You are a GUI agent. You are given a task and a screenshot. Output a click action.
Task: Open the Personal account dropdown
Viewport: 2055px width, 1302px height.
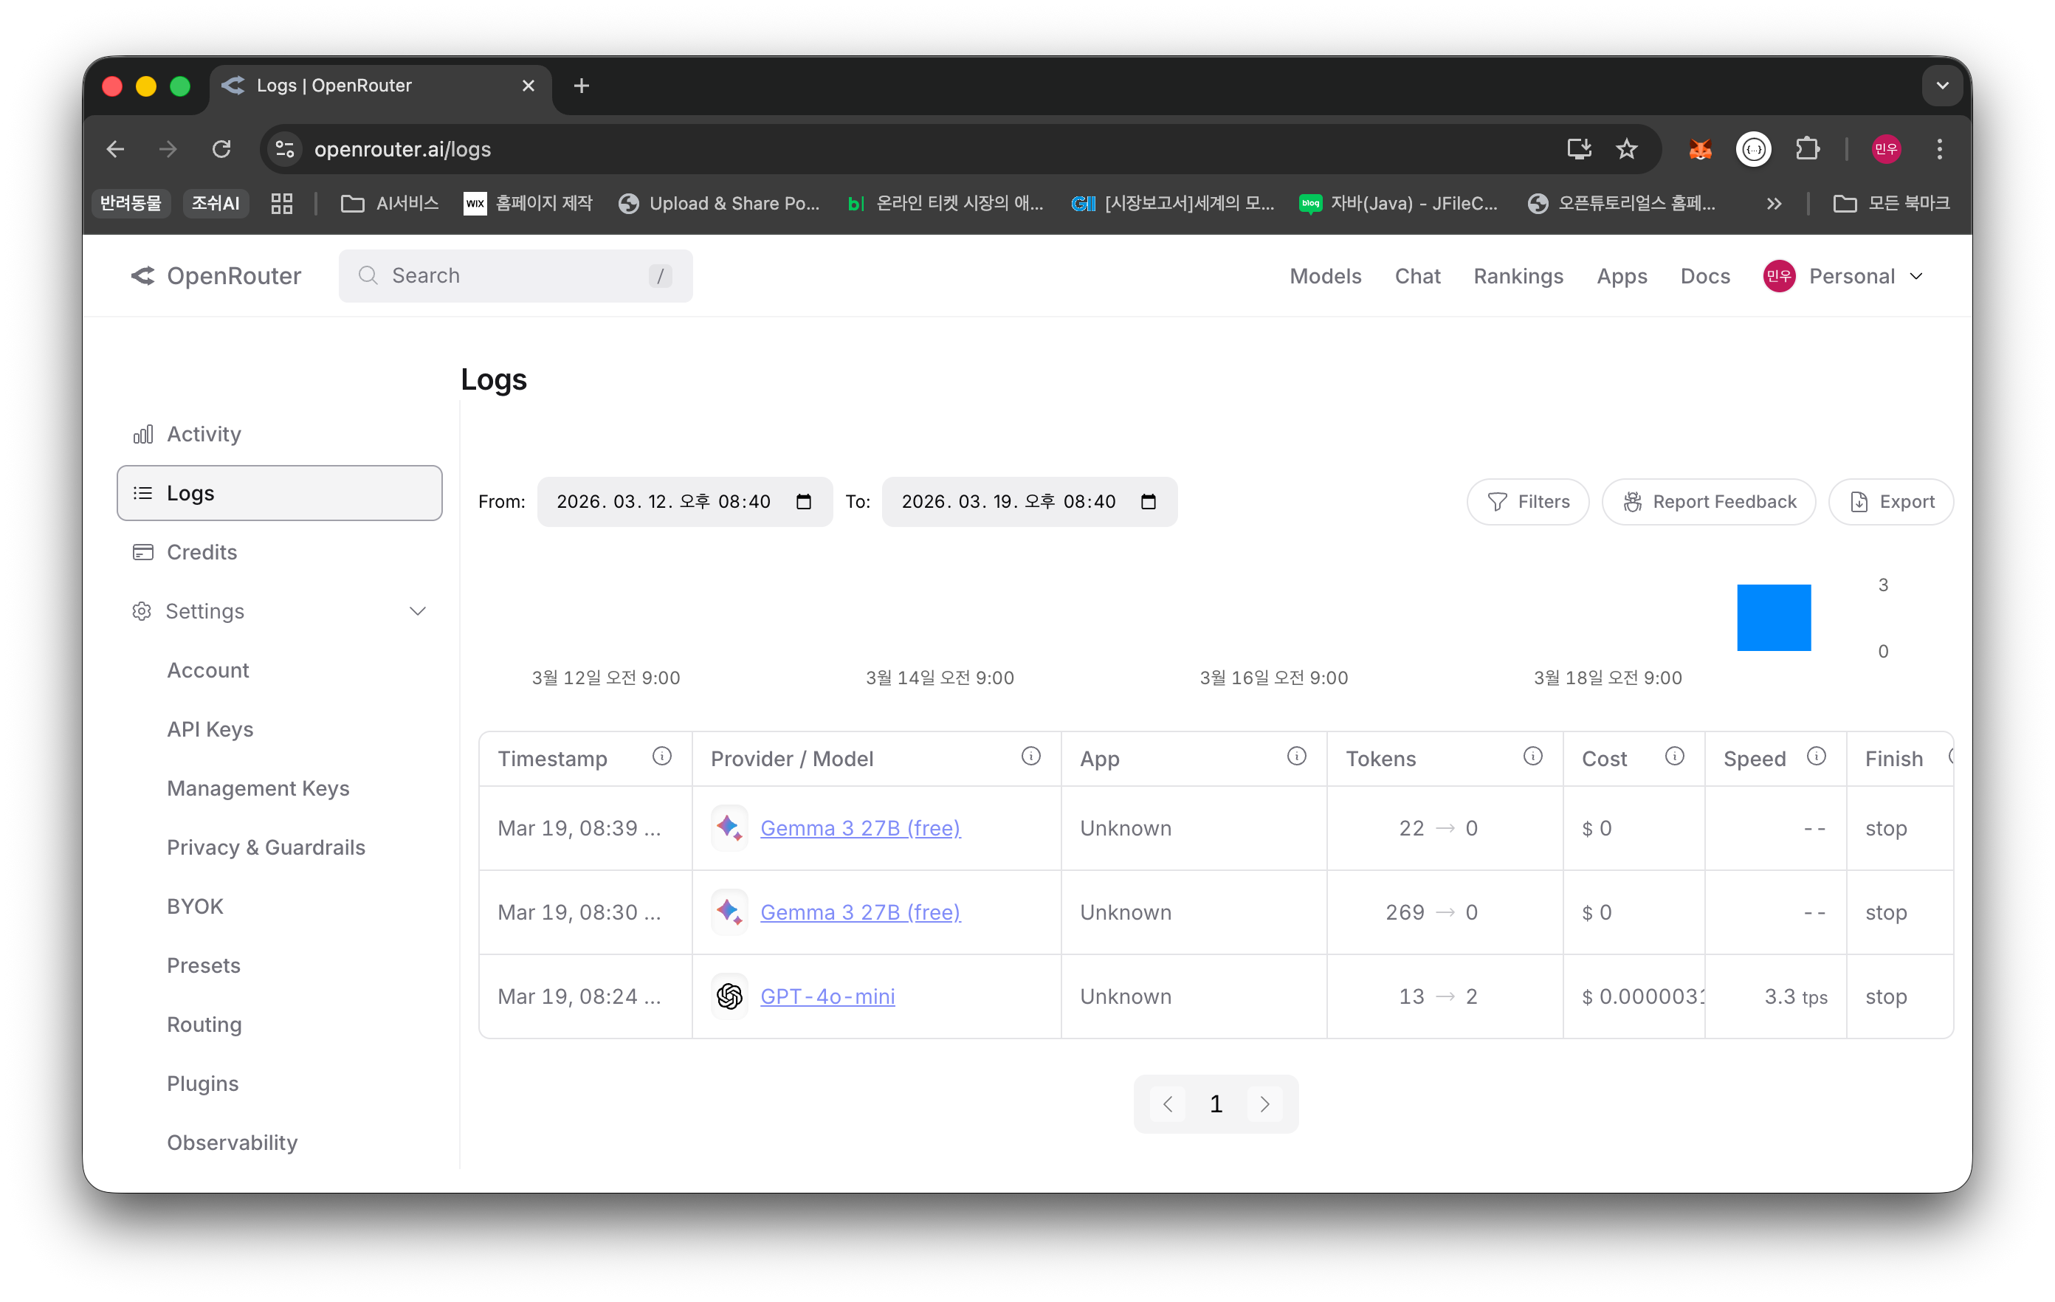tap(1843, 275)
